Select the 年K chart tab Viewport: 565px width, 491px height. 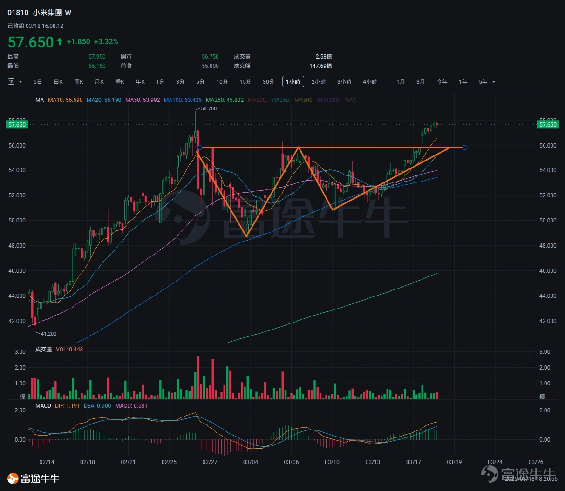point(140,82)
